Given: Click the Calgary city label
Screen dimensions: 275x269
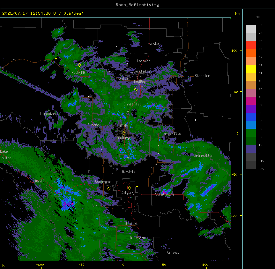Looking at the screenshot, I should pos(128,193).
